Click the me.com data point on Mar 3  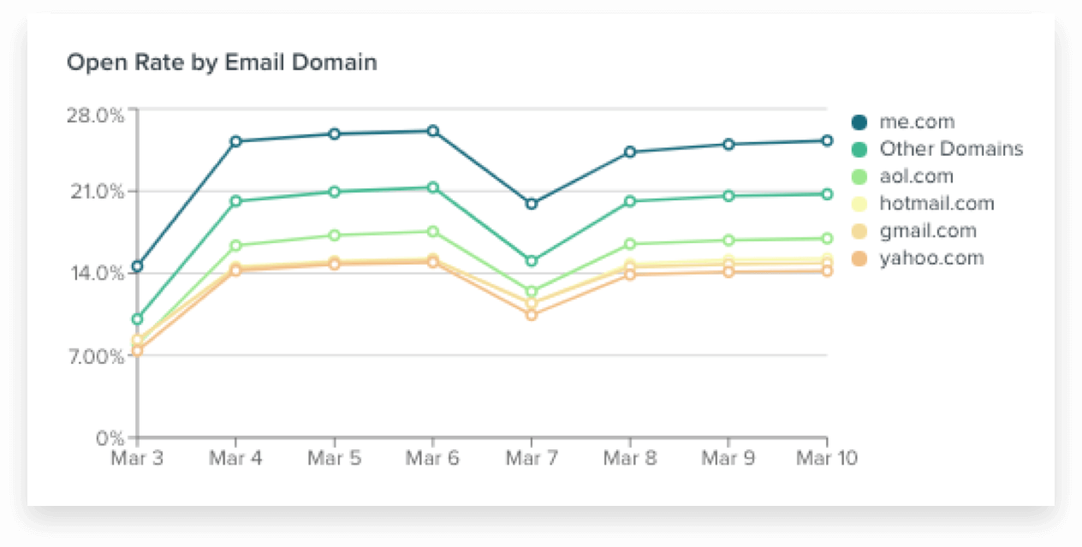(x=137, y=266)
